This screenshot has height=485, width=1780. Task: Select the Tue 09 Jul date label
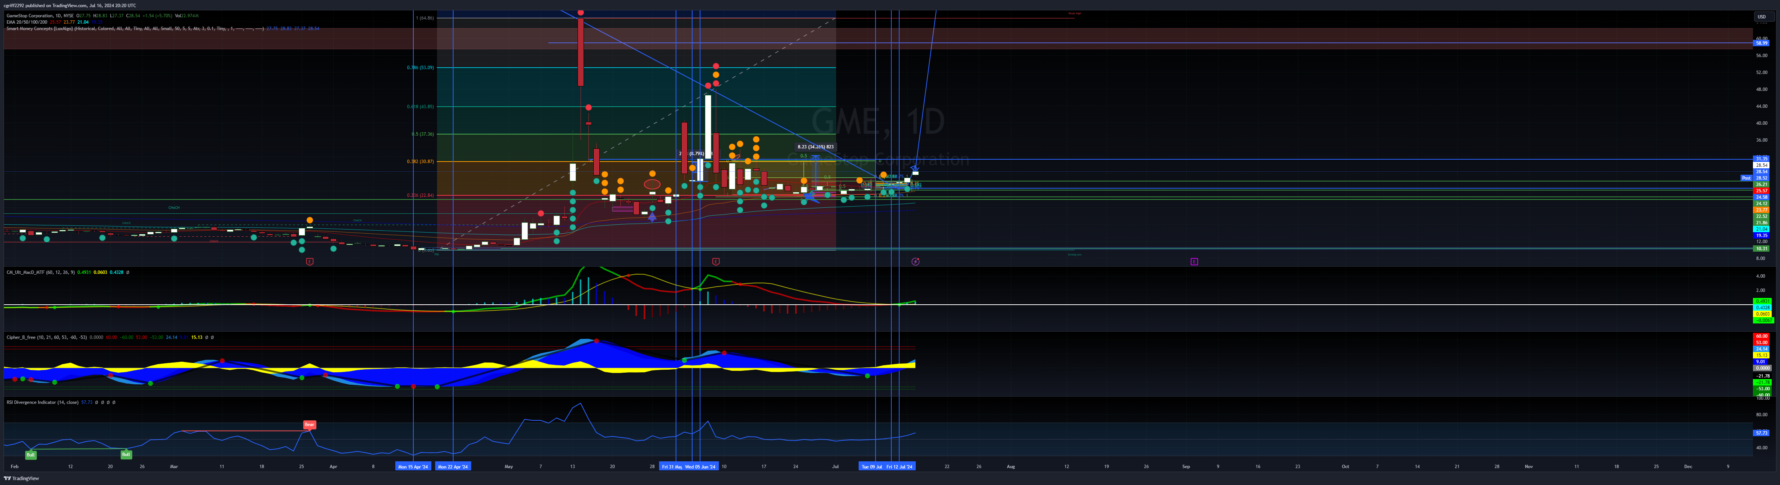pos(871,466)
